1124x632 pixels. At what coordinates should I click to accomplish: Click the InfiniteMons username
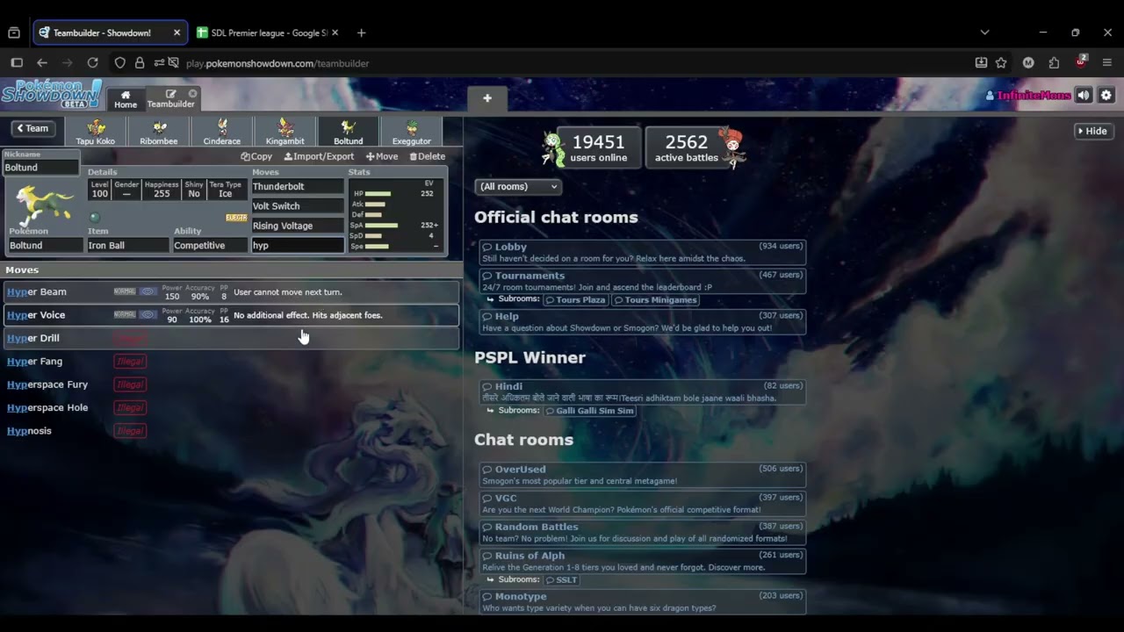click(1028, 95)
